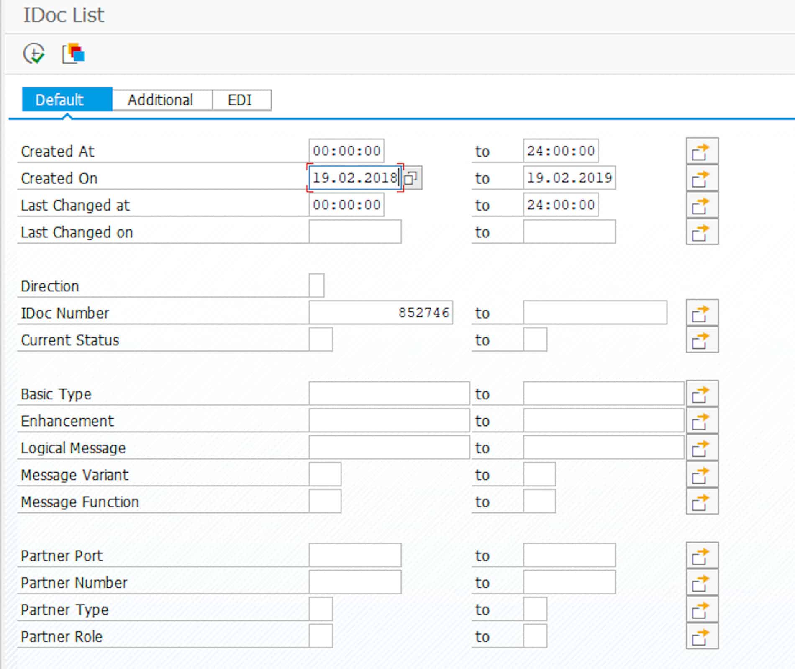This screenshot has width=795, height=669.
Task: Open multiple selection for Partner Port
Action: 702,556
